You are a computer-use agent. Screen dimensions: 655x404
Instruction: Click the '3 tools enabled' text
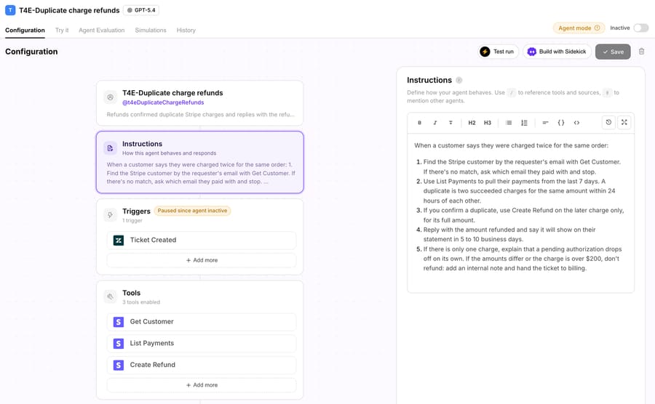tap(141, 302)
